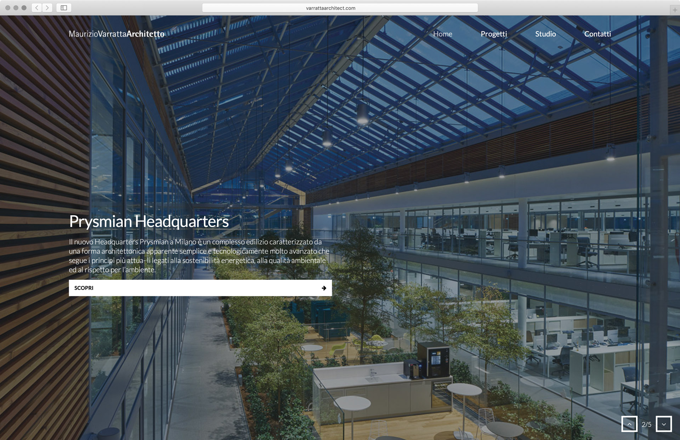Open the Progetti menu item
Screen dimensions: 680x440
(x=494, y=34)
